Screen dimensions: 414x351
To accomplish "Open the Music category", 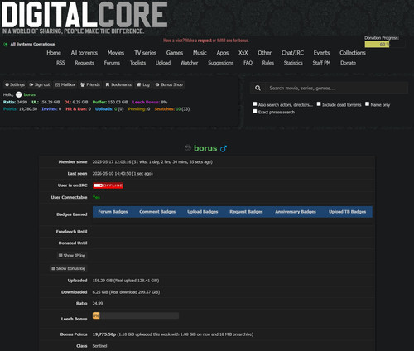I will [x=200, y=53].
